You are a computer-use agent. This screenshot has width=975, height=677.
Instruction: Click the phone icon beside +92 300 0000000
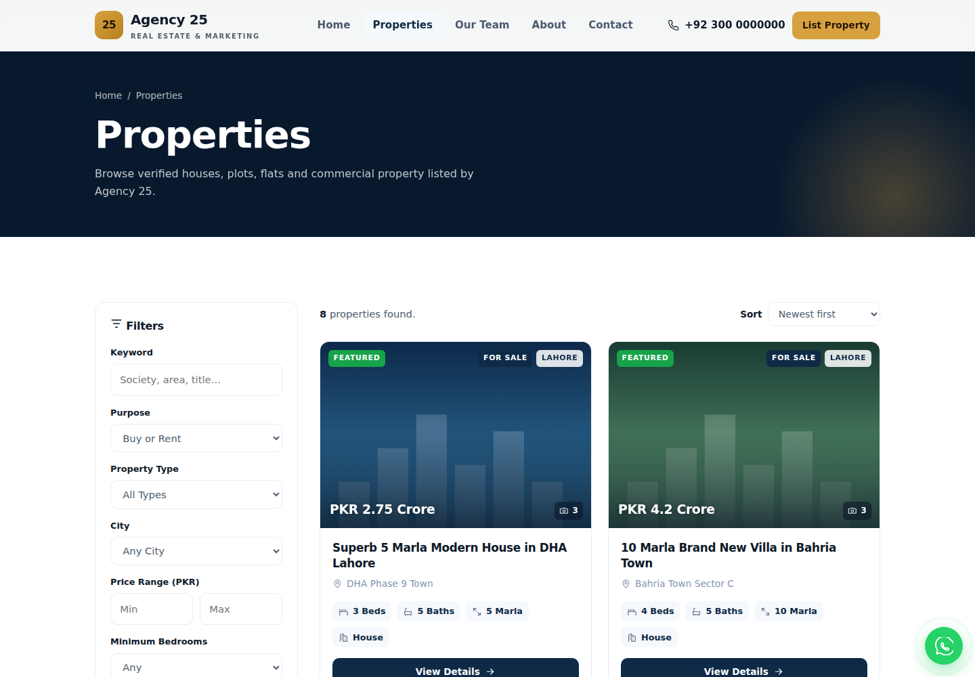pos(673,25)
